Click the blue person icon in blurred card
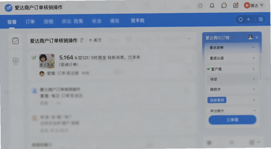Image resolution: width=271 pixels, height=149 pixels. tap(35, 90)
